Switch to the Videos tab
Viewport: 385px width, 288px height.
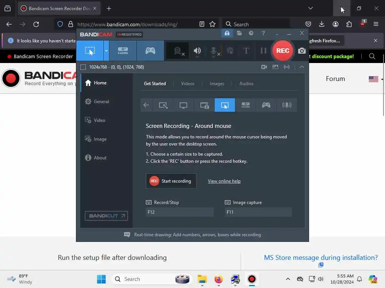[188, 84]
